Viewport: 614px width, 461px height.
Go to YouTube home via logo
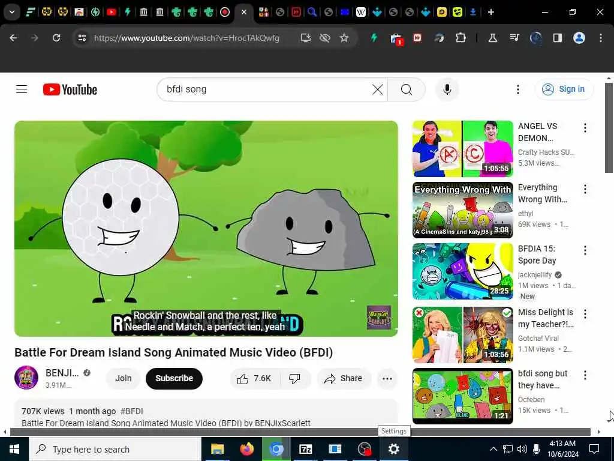(70, 90)
